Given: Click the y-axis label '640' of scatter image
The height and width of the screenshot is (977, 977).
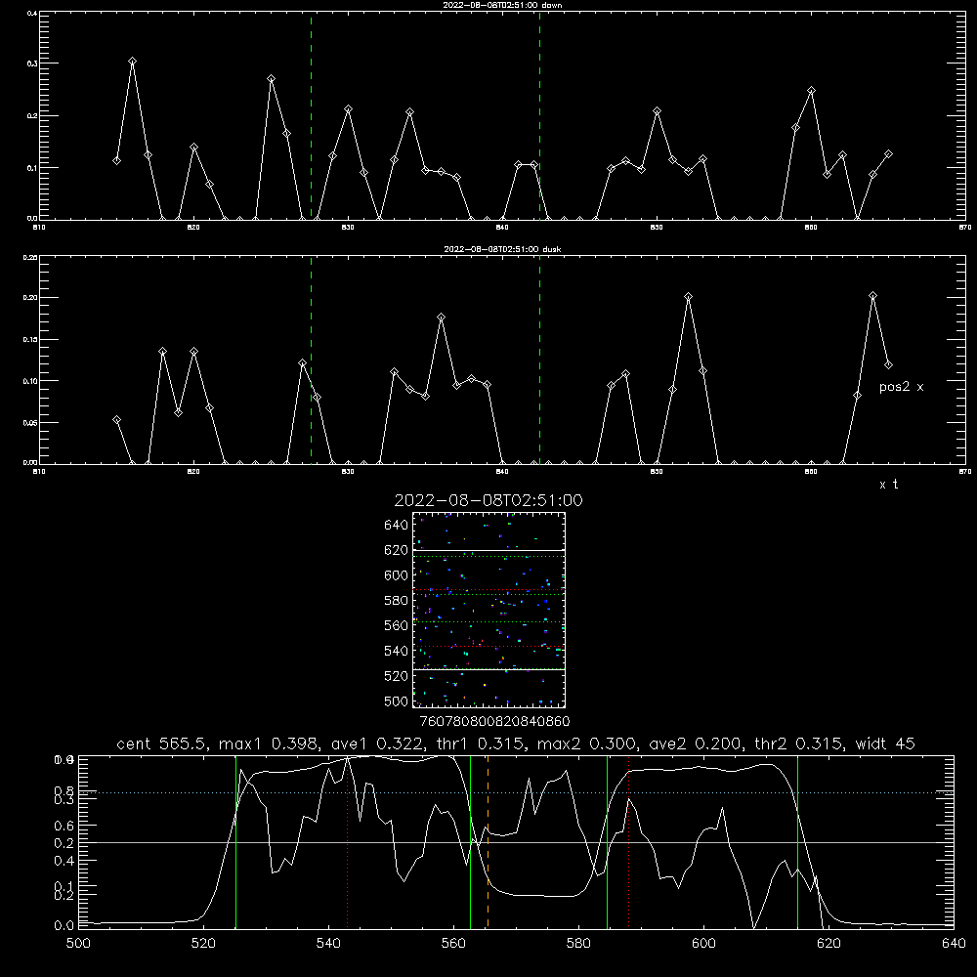Looking at the screenshot, I should point(397,525).
